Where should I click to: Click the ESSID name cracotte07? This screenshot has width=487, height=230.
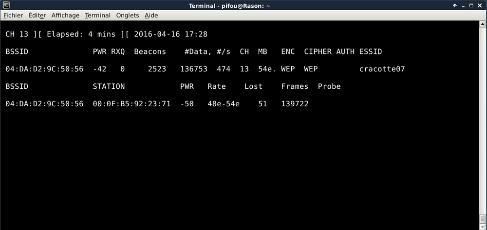click(x=382, y=69)
